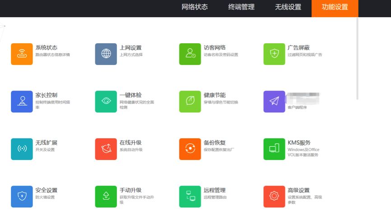The width and height of the screenshot is (391, 219).
Task: Click the 健康节能 title text
Action: (215, 95)
